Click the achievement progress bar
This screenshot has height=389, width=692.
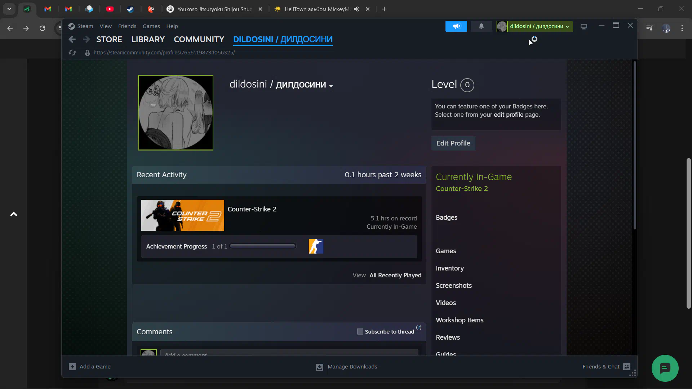pos(263,246)
